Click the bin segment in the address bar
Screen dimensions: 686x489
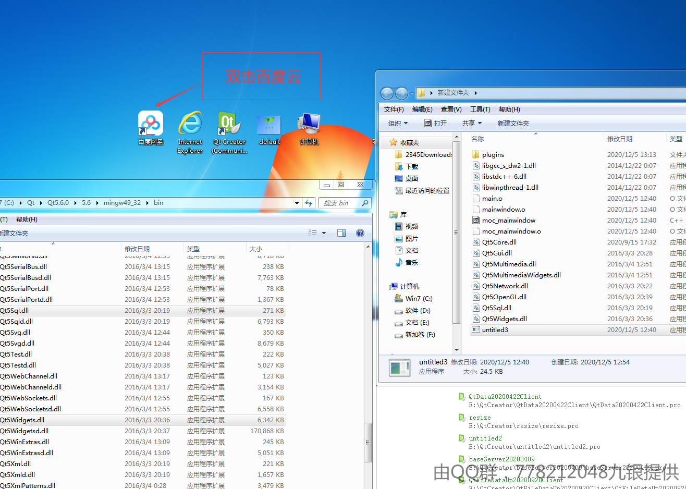(x=158, y=203)
